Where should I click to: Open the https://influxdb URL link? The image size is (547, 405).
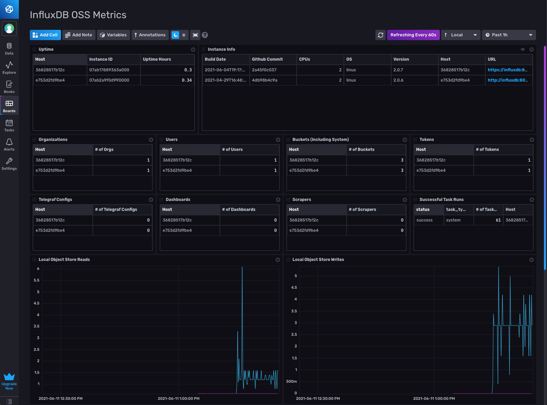click(x=507, y=70)
